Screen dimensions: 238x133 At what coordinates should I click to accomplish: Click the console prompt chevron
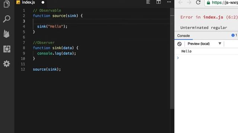coord(178,58)
